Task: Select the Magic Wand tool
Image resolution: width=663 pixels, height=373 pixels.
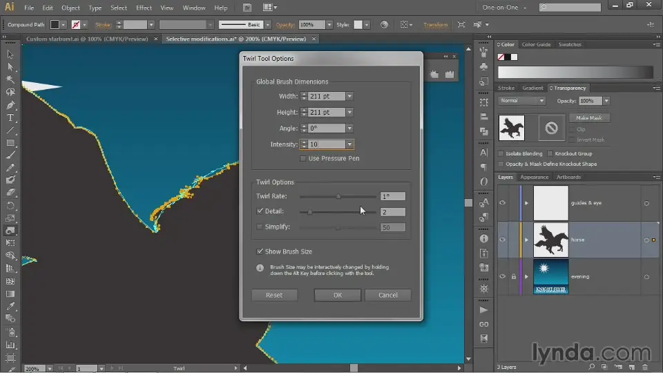Action: (x=10, y=79)
